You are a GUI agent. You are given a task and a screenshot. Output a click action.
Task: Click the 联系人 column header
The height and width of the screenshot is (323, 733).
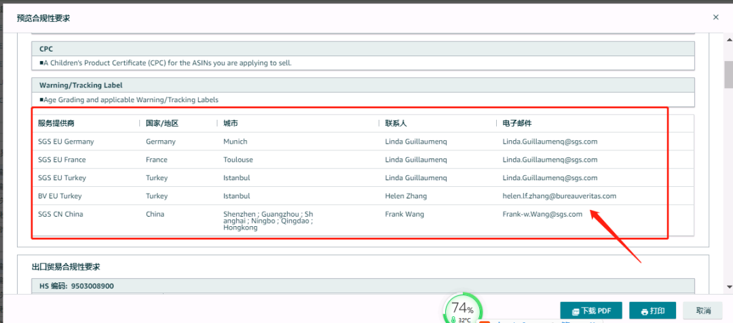pos(396,123)
